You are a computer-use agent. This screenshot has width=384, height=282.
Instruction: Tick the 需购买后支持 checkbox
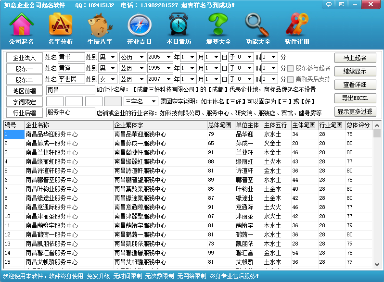pyautogui.click(x=291, y=79)
